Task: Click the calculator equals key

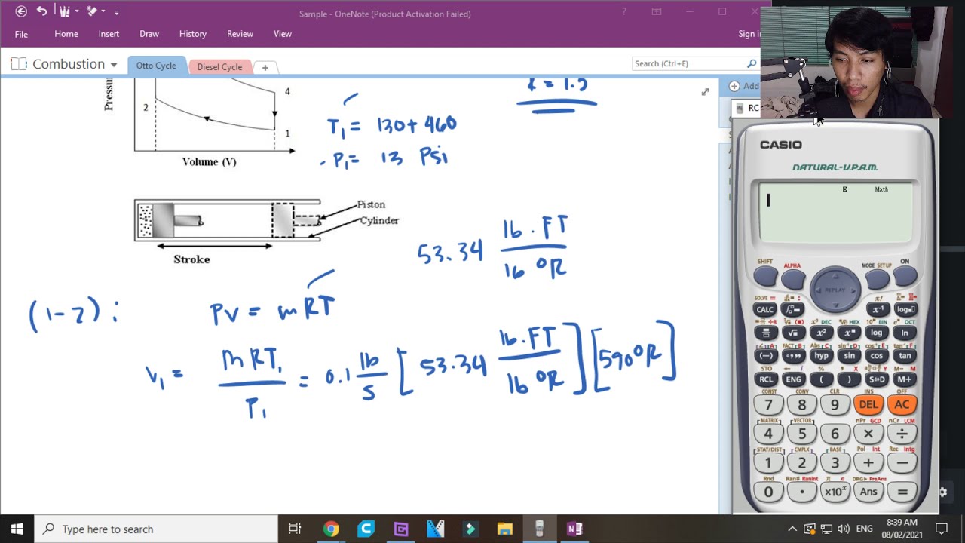Action: [x=902, y=492]
